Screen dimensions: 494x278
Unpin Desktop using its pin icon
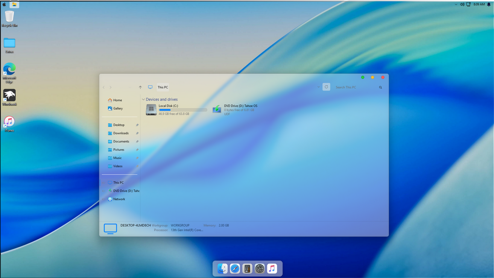pyautogui.click(x=137, y=125)
